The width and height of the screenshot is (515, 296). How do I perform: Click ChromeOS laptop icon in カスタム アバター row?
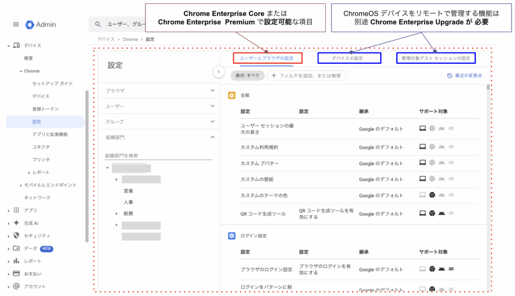click(422, 162)
